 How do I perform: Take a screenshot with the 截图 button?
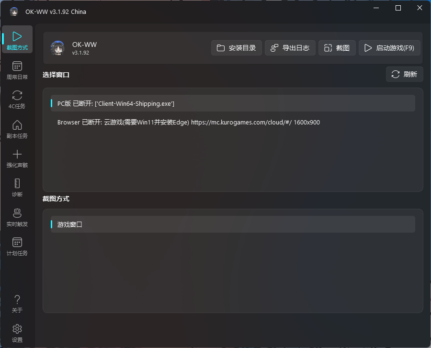tap(337, 47)
